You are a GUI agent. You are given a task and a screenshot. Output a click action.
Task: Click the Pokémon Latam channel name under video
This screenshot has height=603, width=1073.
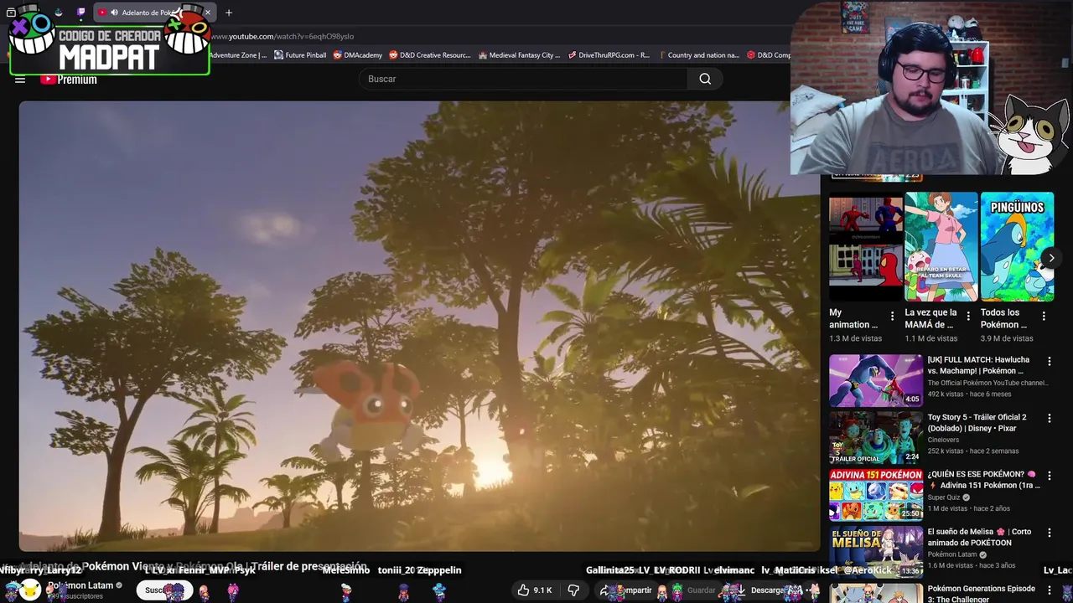(80, 585)
